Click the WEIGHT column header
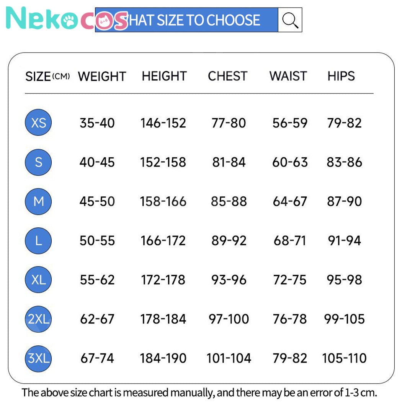This screenshot has height=402, width=402. pyautogui.click(x=102, y=76)
